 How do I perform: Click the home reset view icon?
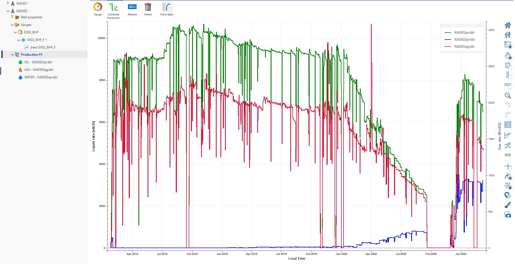[507, 26]
